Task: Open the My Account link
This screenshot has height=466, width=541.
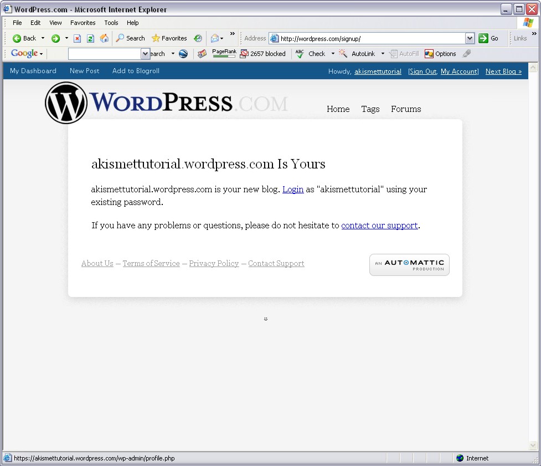Action: coord(459,71)
